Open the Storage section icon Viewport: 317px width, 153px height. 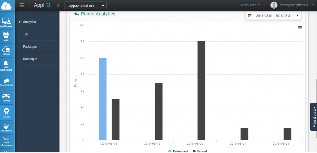6,50
